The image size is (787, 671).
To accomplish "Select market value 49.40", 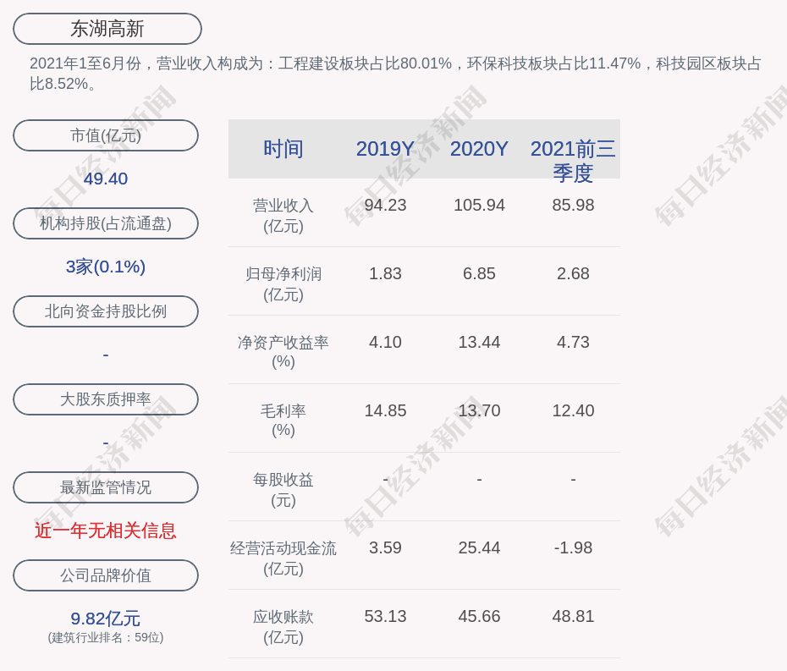I will tap(106, 179).
